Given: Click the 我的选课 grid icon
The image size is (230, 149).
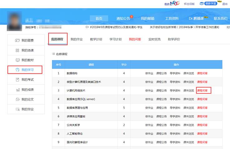Looking at the screenshot, I should [x=17, y=50].
